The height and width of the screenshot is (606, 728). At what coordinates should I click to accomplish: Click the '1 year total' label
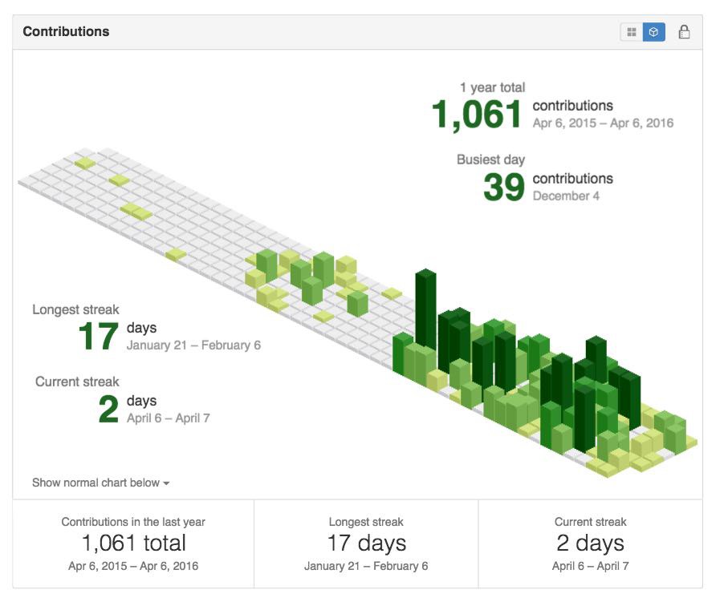pos(492,87)
